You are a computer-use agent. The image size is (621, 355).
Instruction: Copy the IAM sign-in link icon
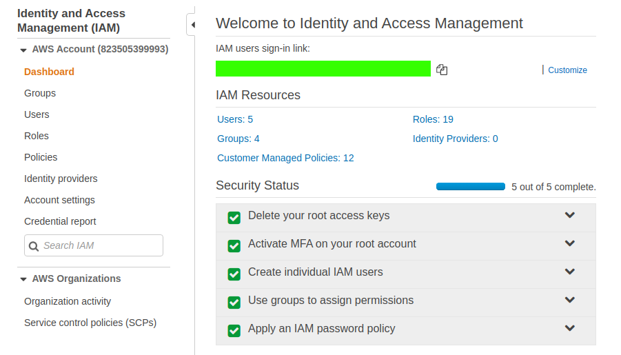pyautogui.click(x=442, y=70)
